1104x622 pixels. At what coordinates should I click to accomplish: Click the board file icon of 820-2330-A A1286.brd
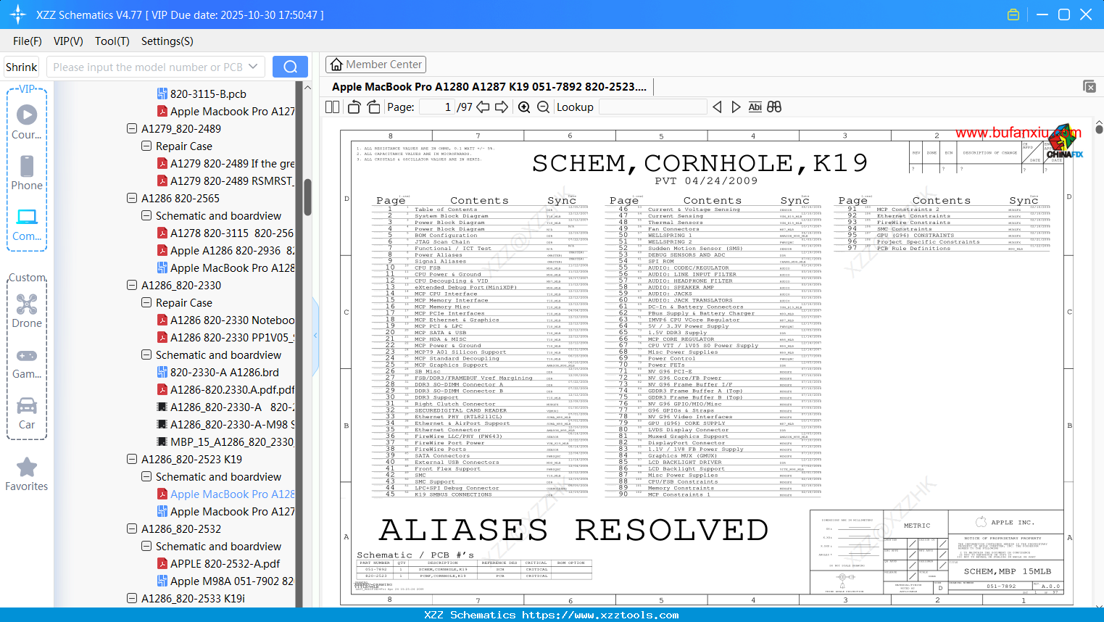coord(162,372)
